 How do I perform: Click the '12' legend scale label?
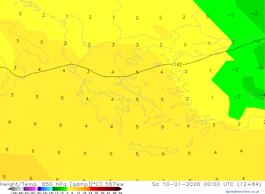click(x=78, y=193)
